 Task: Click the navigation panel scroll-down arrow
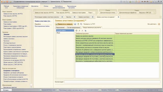(31, 87)
